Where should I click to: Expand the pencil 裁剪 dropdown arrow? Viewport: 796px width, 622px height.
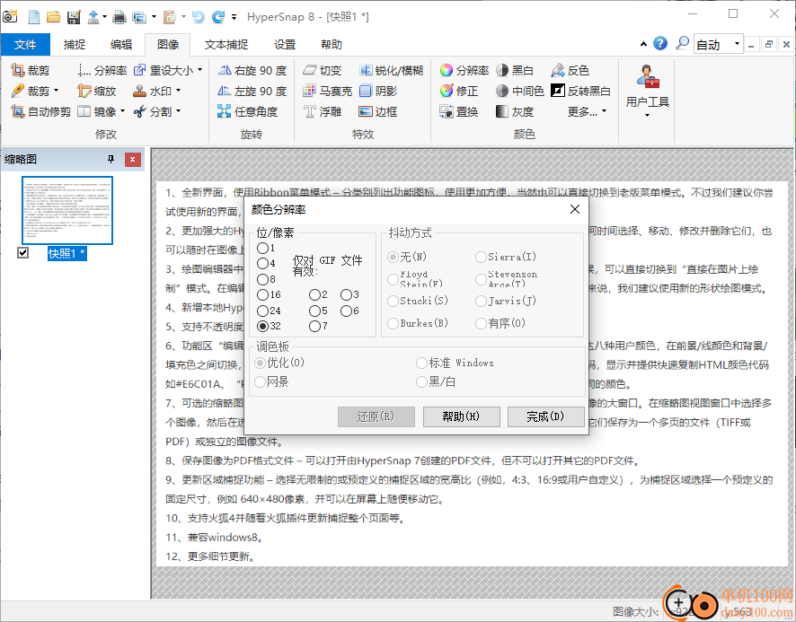click(x=56, y=91)
